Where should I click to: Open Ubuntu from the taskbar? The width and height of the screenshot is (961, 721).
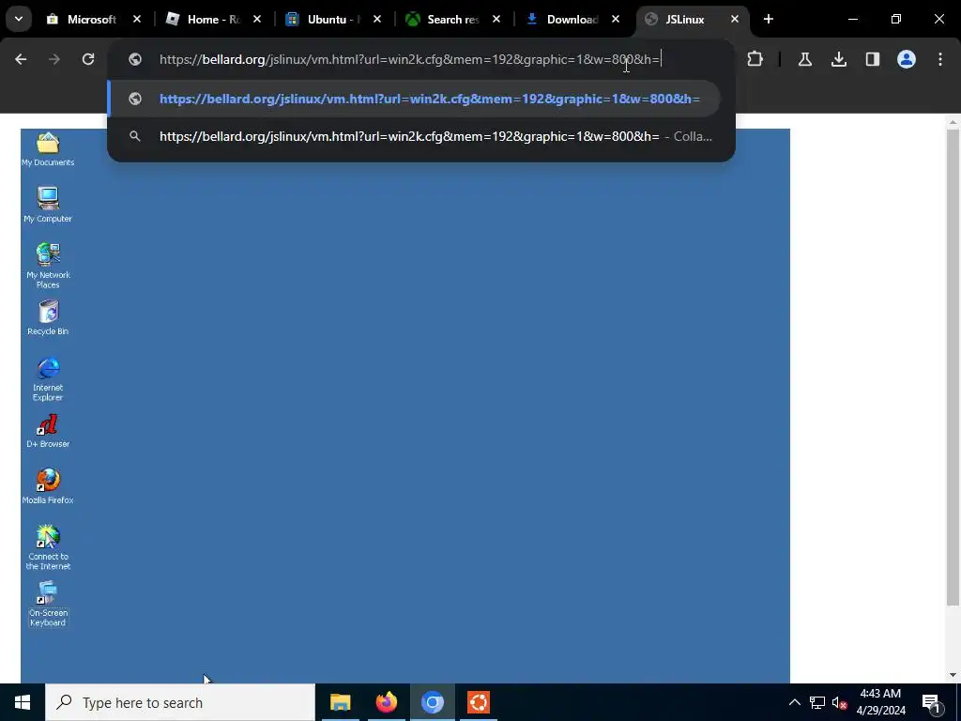click(x=479, y=702)
